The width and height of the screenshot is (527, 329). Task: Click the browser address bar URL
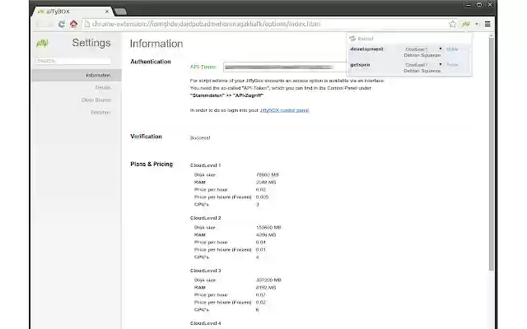206,24
